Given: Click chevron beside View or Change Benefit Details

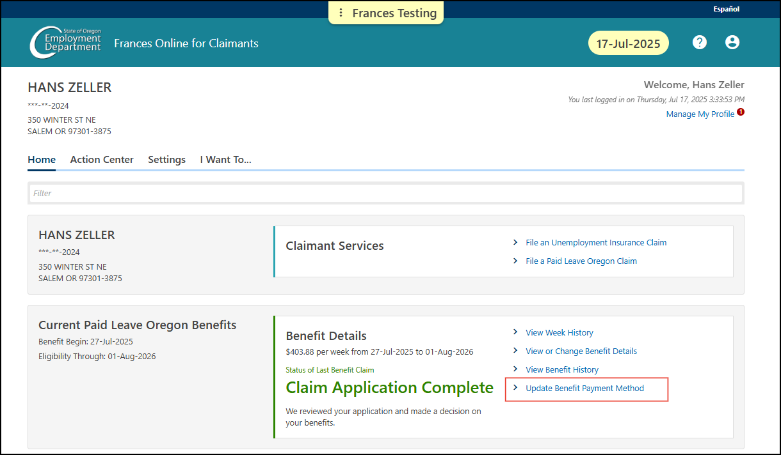Looking at the screenshot, I should 515,351.
